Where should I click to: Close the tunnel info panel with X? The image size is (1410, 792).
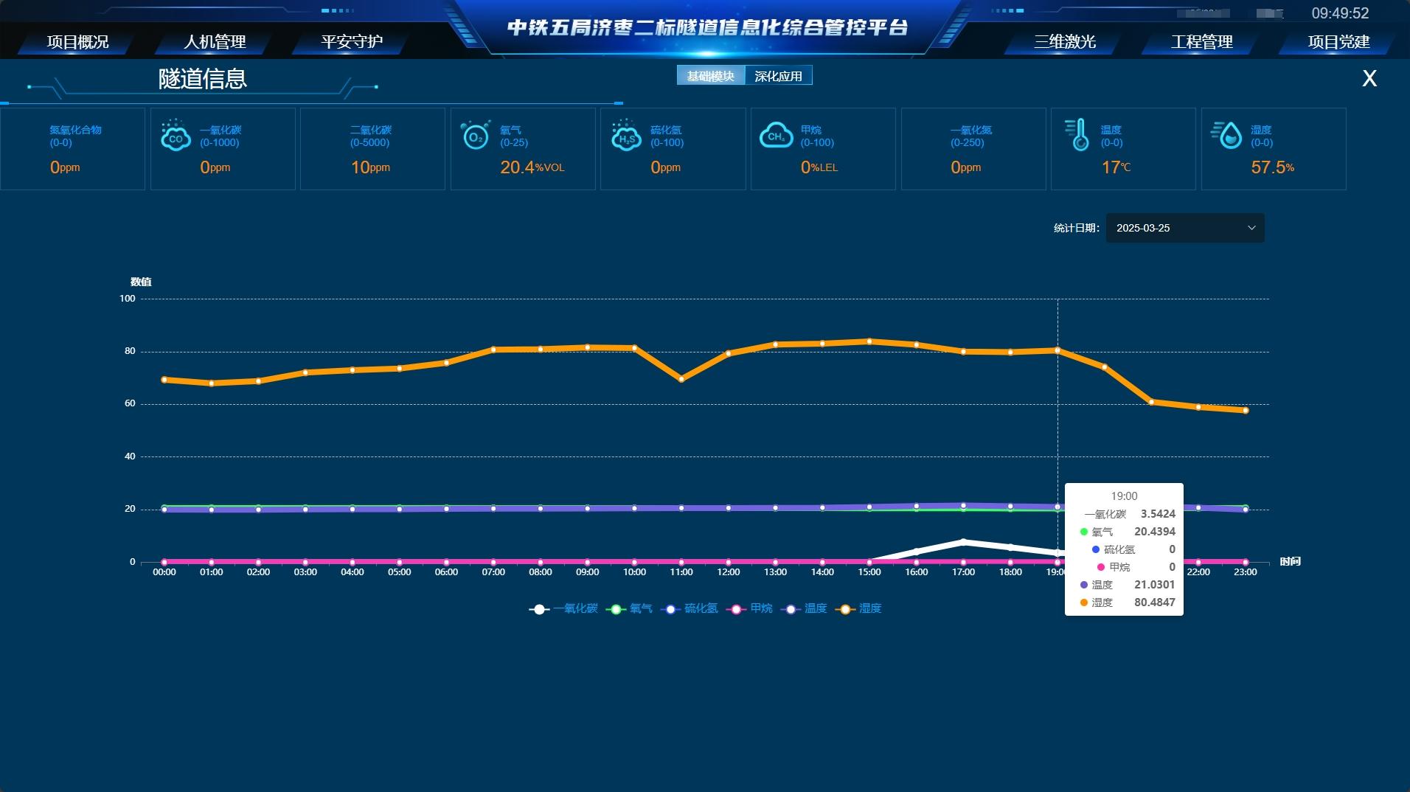1369,79
